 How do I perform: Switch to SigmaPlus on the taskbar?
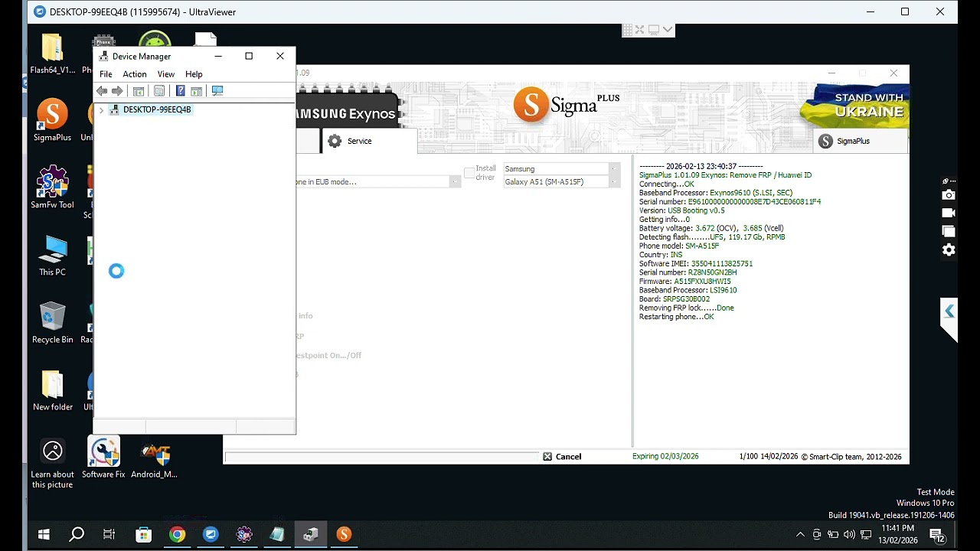pyautogui.click(x=344, y=534)
